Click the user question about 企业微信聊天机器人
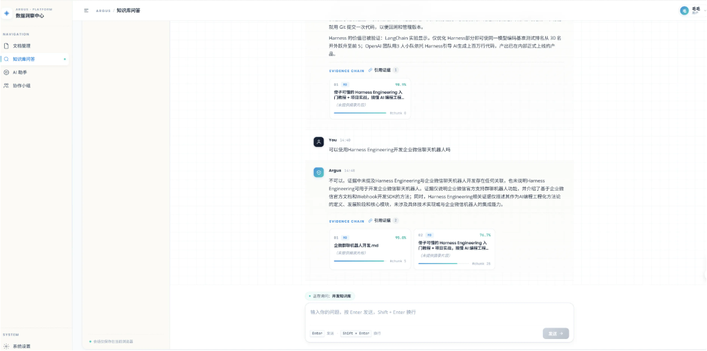This screenshot has width=707, height=351. pyautogui.click(x=390, y=149)
